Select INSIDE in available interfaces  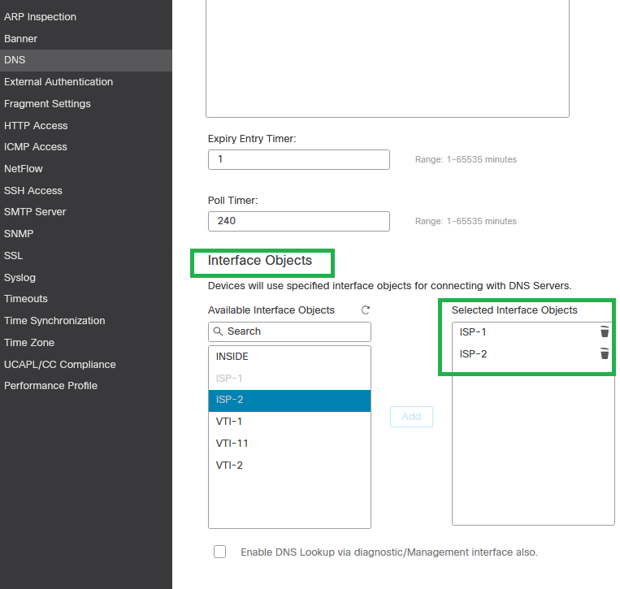[x=289, y=357]
